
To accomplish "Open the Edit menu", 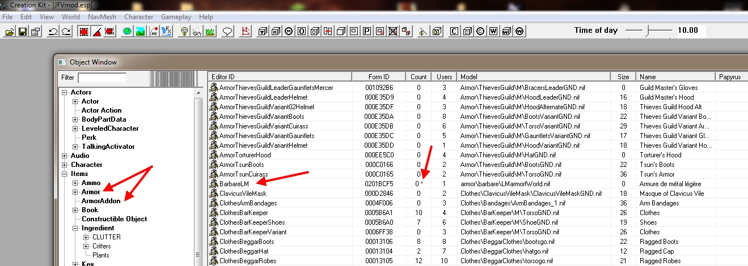I will 26,17.
